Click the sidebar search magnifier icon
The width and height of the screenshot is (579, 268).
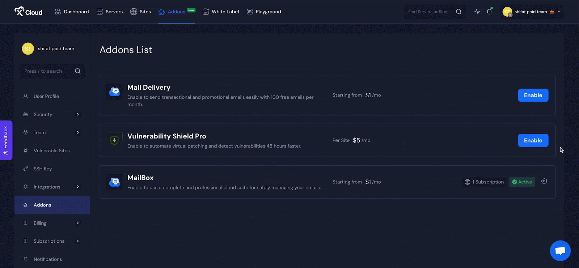[78, 71]
